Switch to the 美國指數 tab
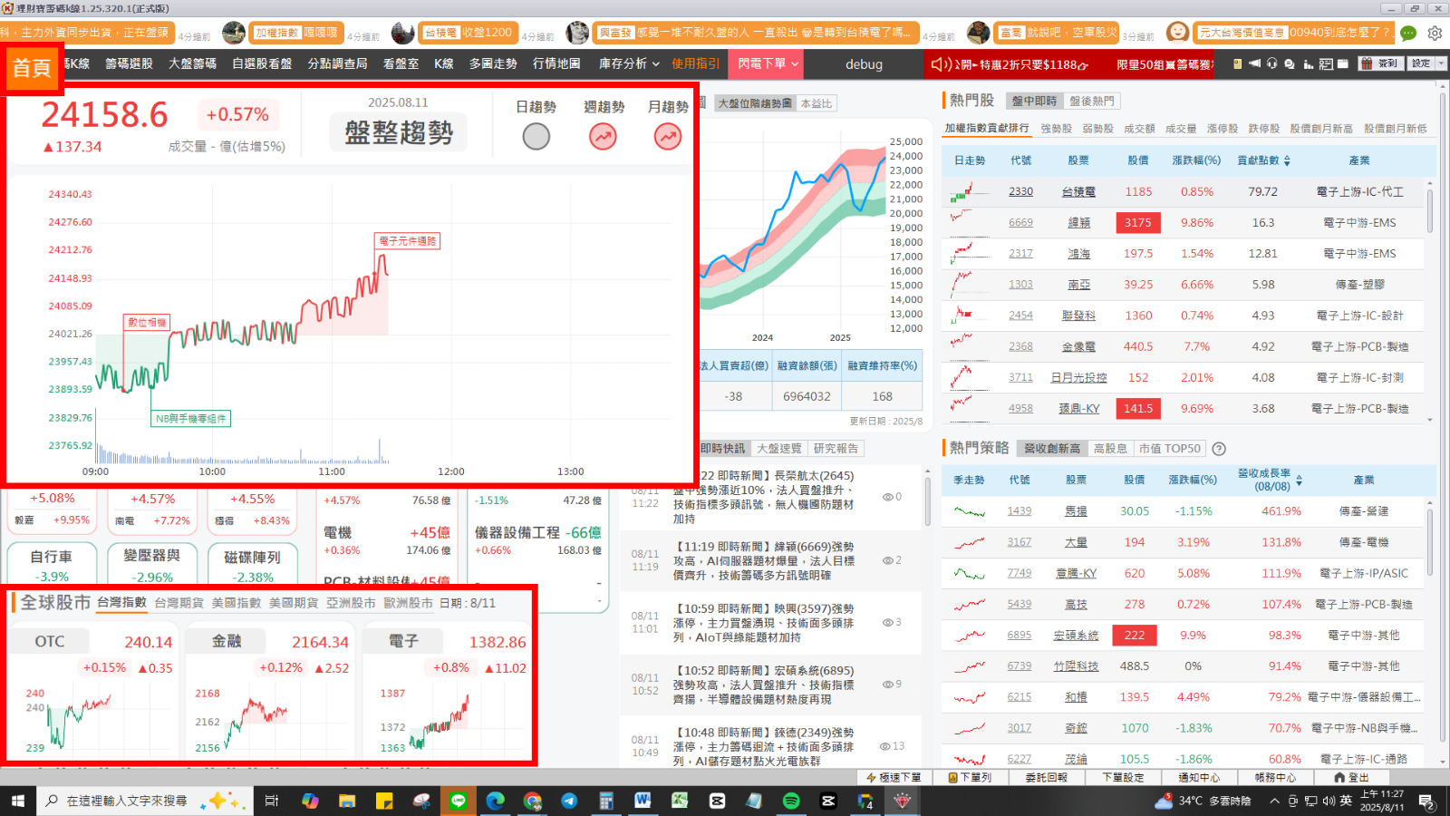Screen dimensions: 1450x816 [236, 603]
